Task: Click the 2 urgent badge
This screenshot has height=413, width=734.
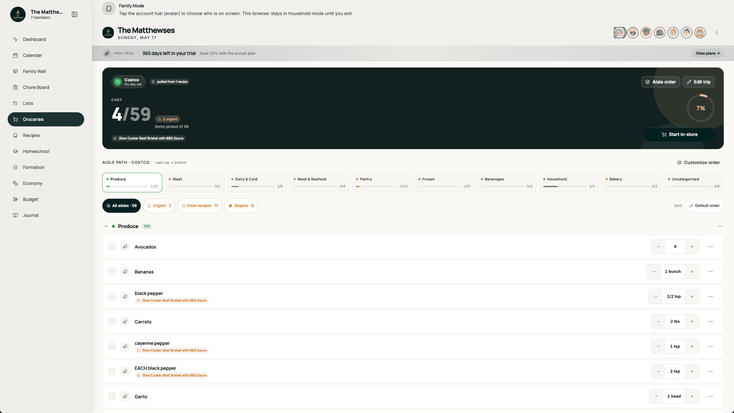Action: (168, 119)
